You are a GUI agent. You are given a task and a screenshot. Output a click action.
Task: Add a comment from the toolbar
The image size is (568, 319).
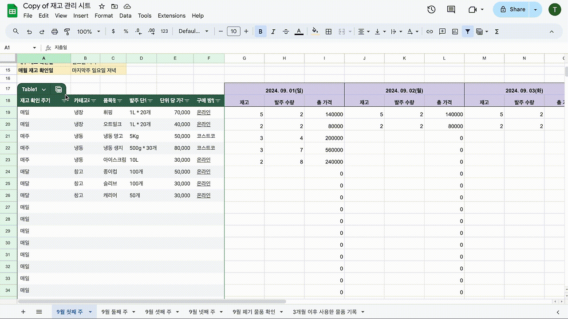[442, 31]
